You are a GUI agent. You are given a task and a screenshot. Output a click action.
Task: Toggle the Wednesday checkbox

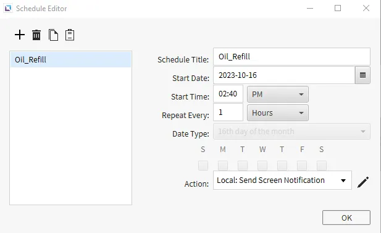[x=262, y=166]
